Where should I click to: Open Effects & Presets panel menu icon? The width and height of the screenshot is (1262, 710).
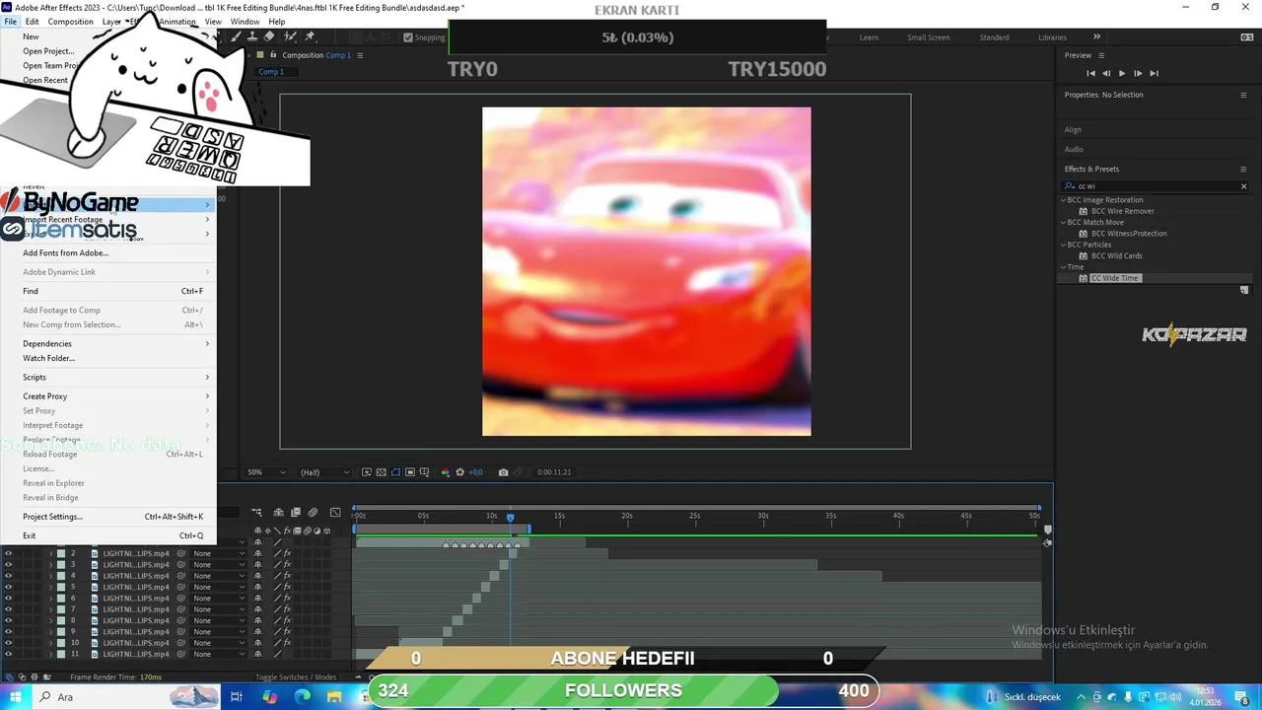(1243, 169)
